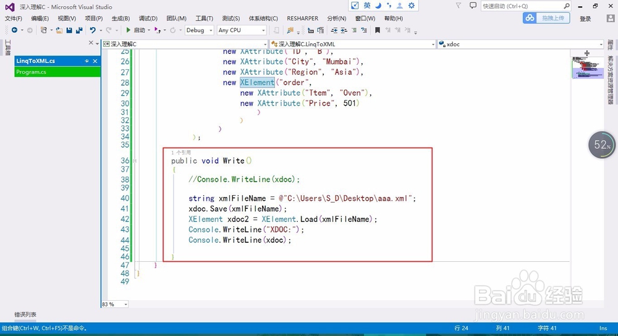Save the current file with Save icon

69,30
